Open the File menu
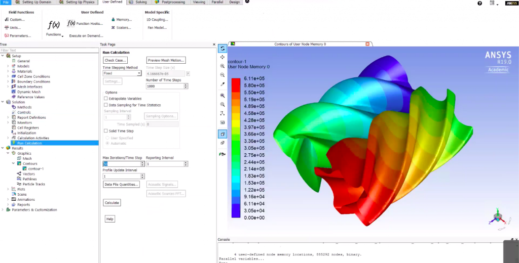Screen dimensions: 519x263 pyautogui.click(x=6, y=2)
